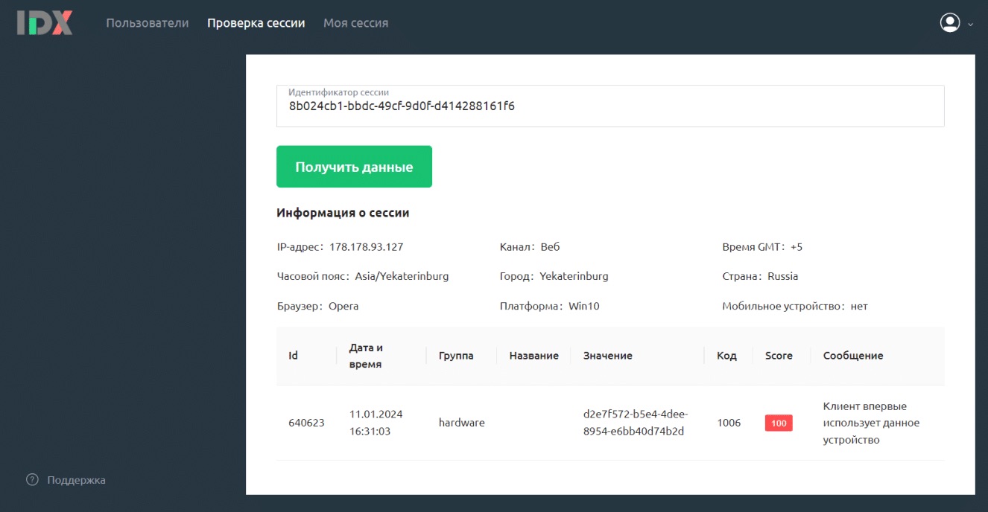The height and width of the screenshot is (512, 988).
Task: Click the Код column header
Action: click(726, 356)
